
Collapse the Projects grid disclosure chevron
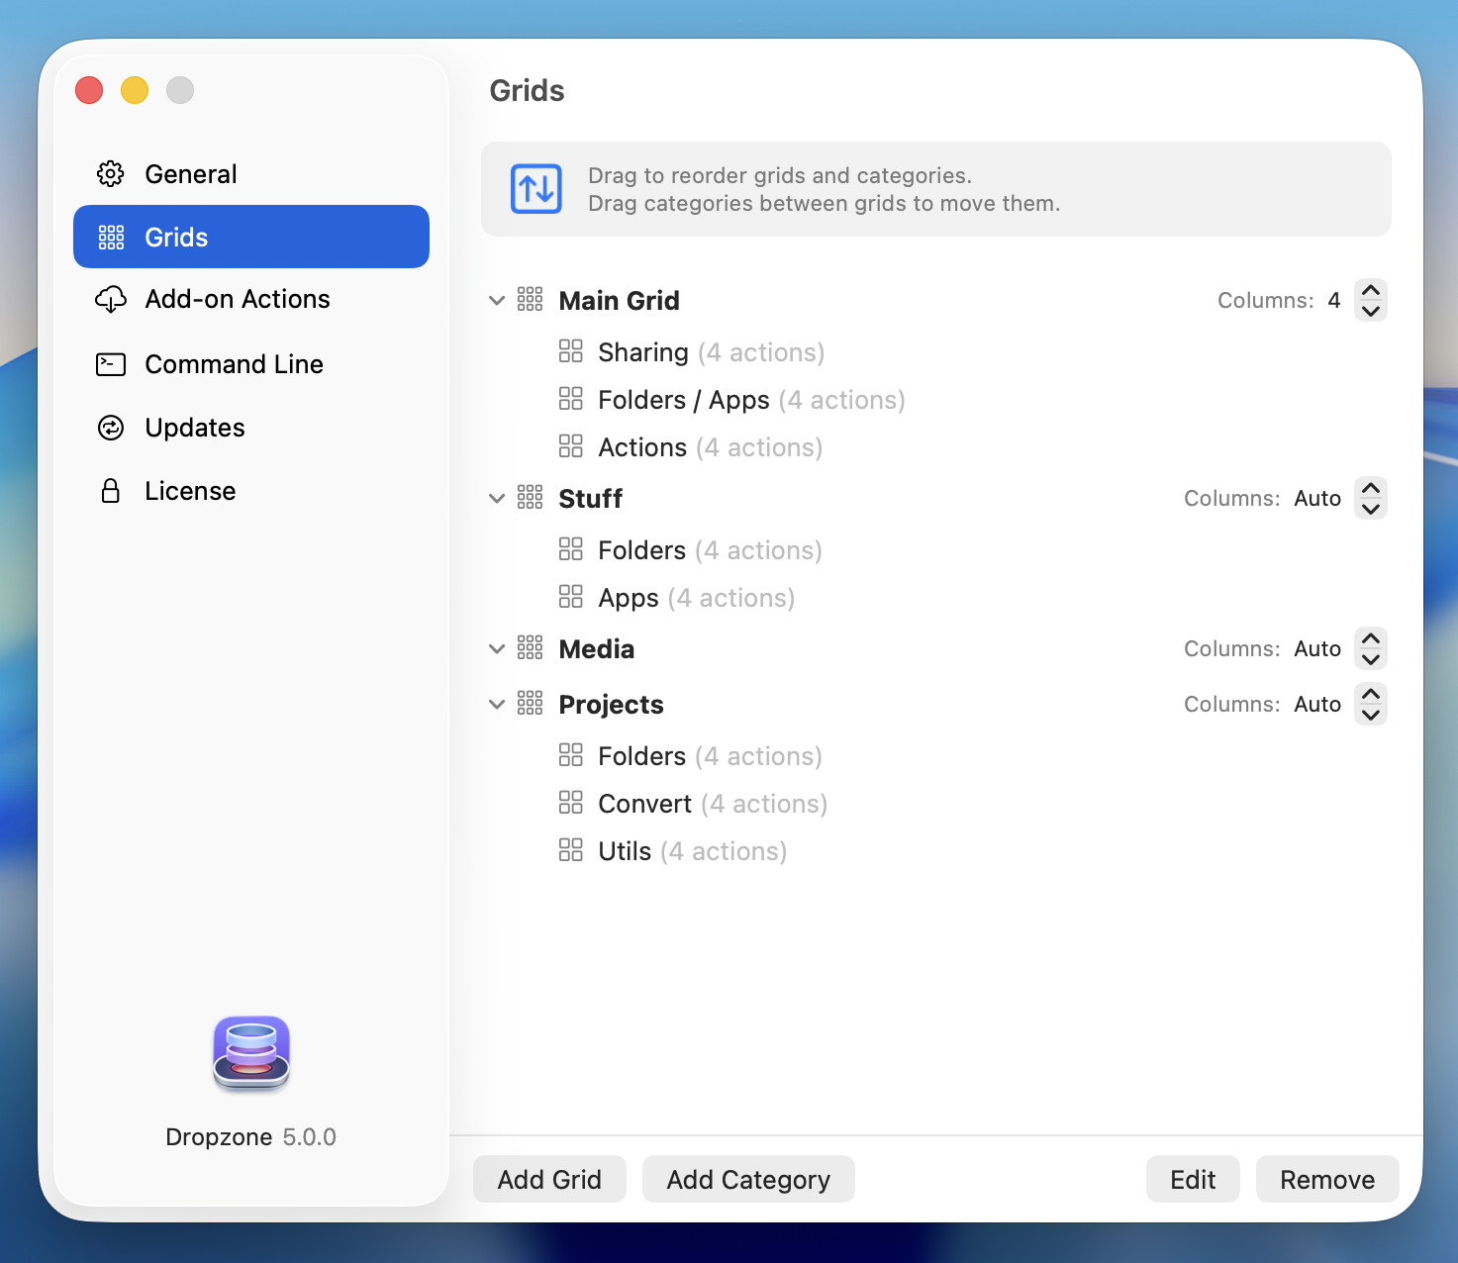coord(497,704)
